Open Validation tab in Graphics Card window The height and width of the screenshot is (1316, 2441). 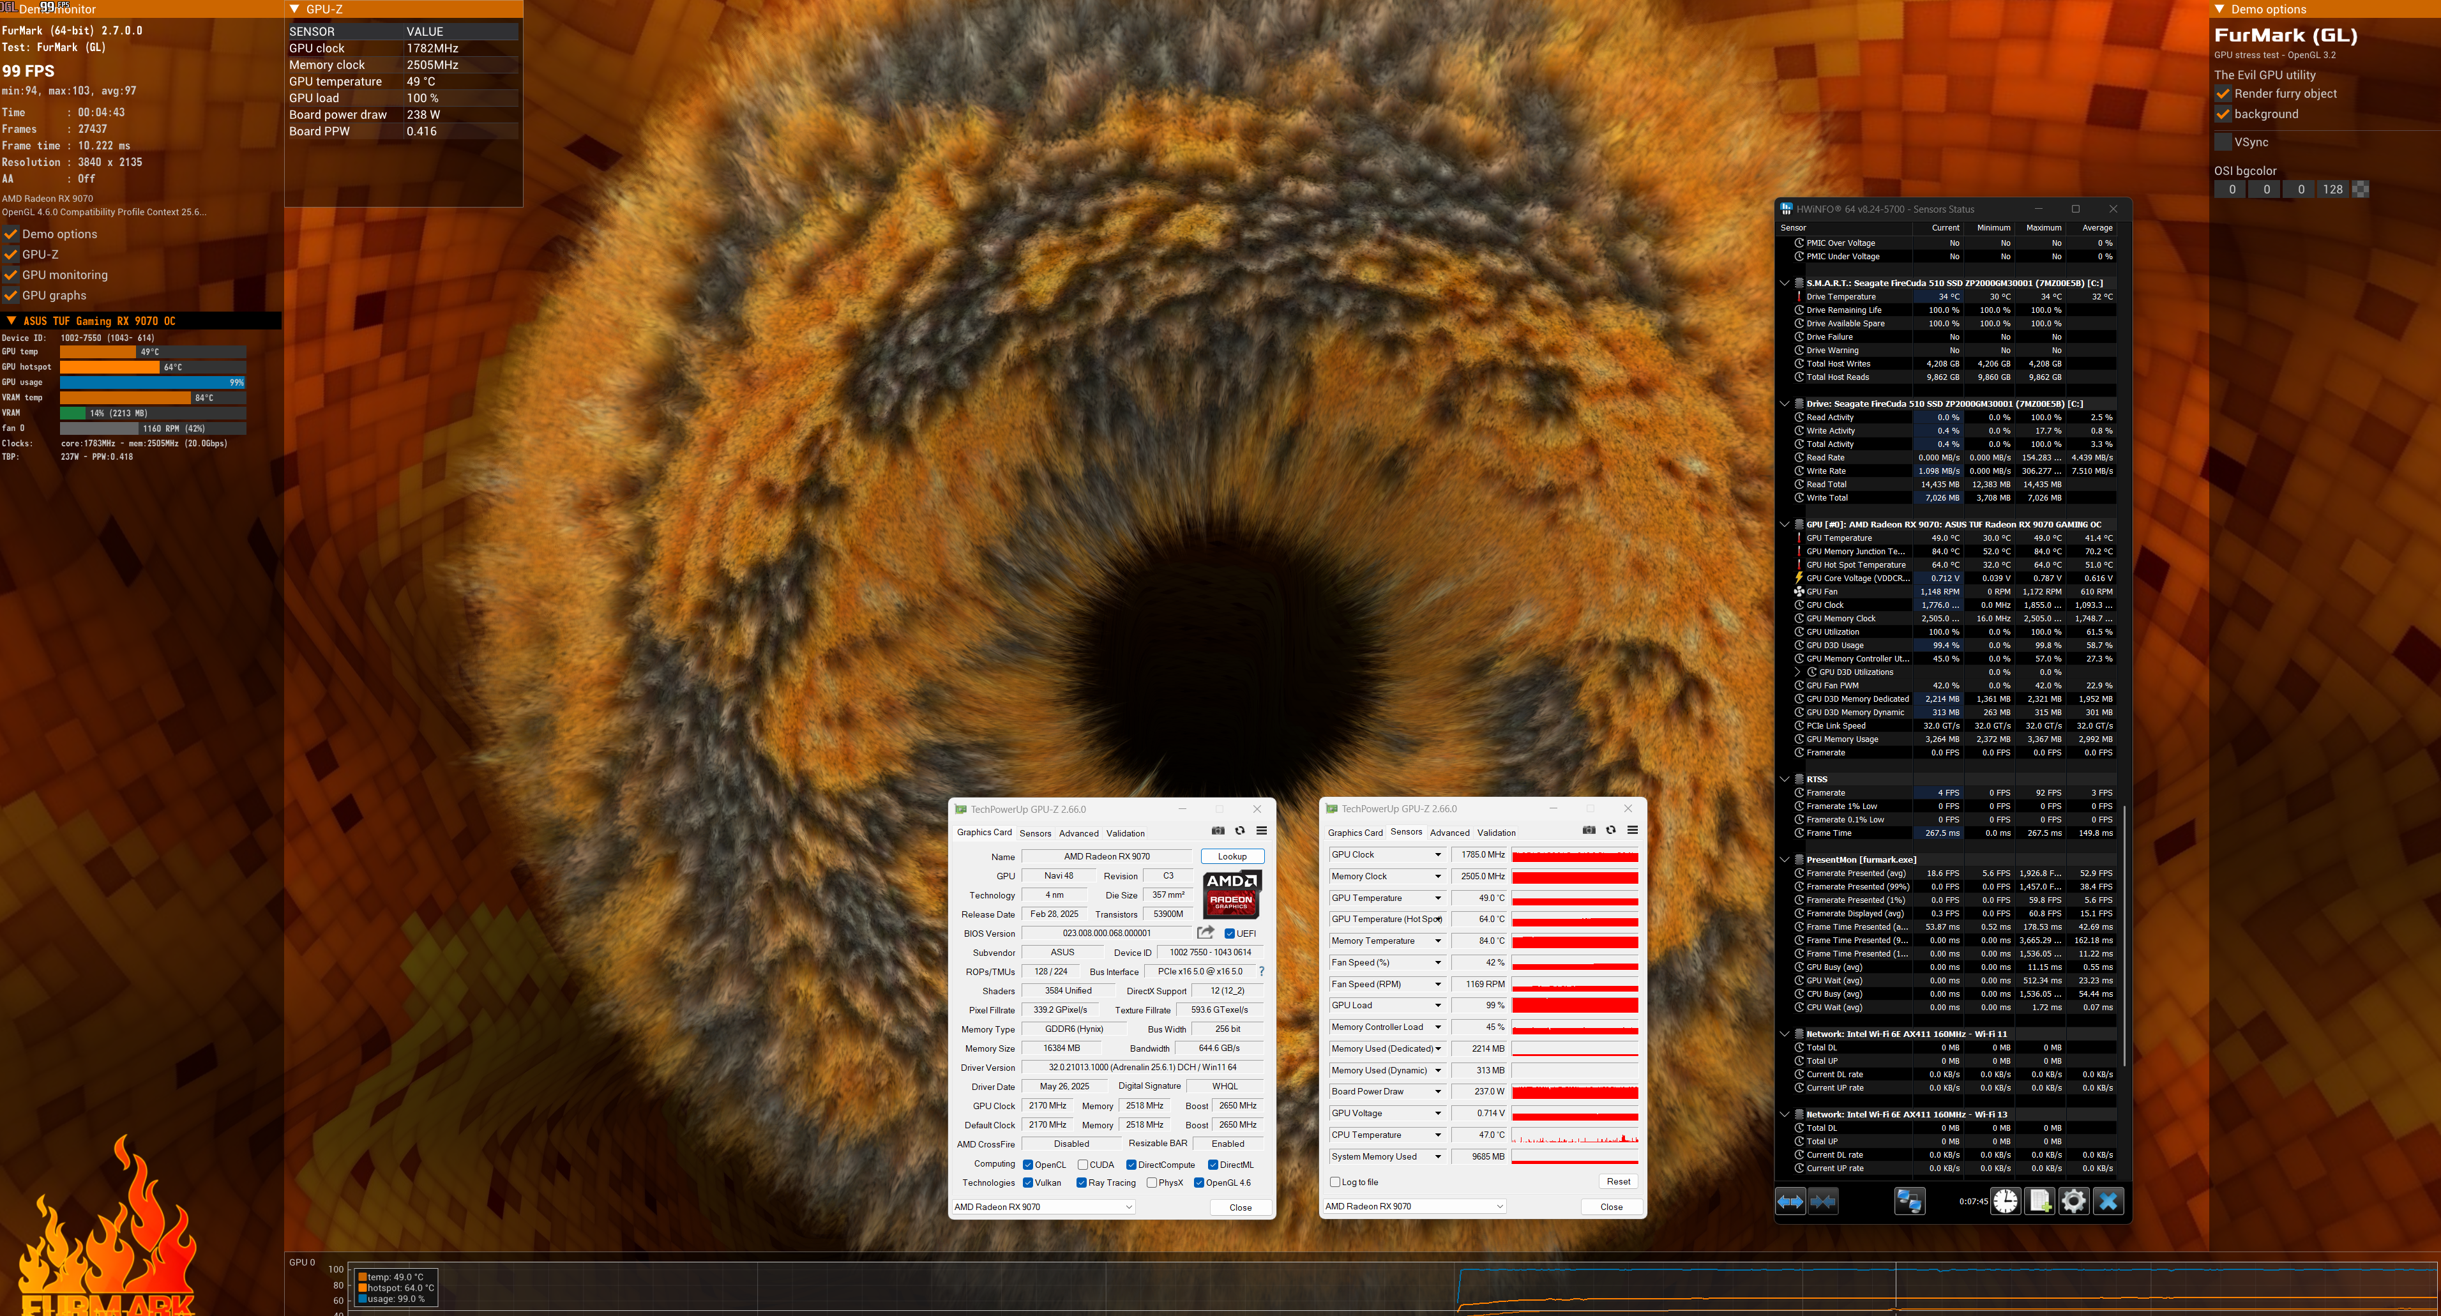coord(1125,833)
